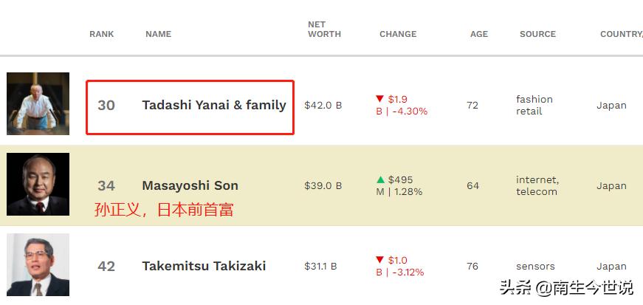The width and height of the screenshot is (643, 305).
Task: Click the $42.0 B net worth value
Action: 323,105
